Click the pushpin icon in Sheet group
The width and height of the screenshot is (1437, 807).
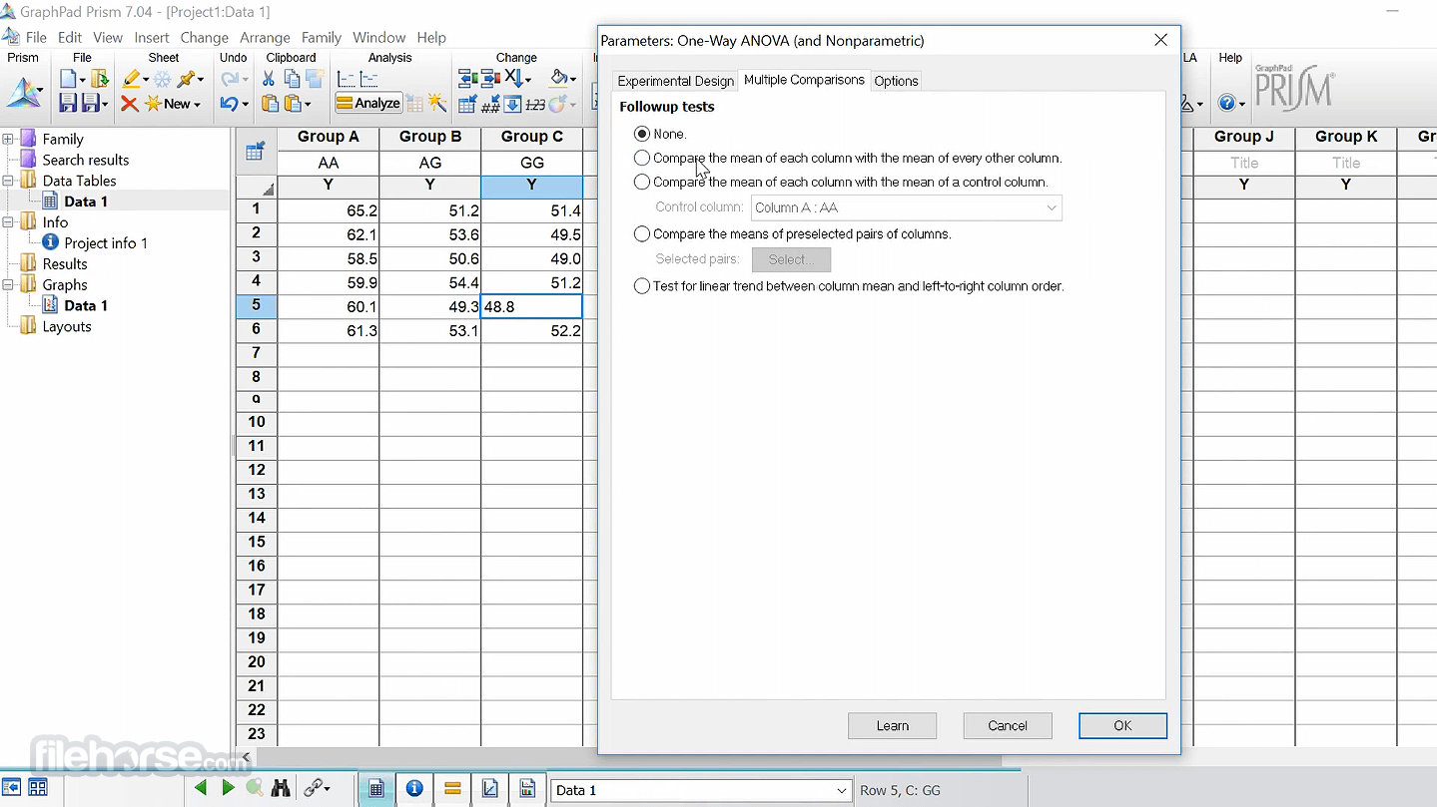[186, 79]
